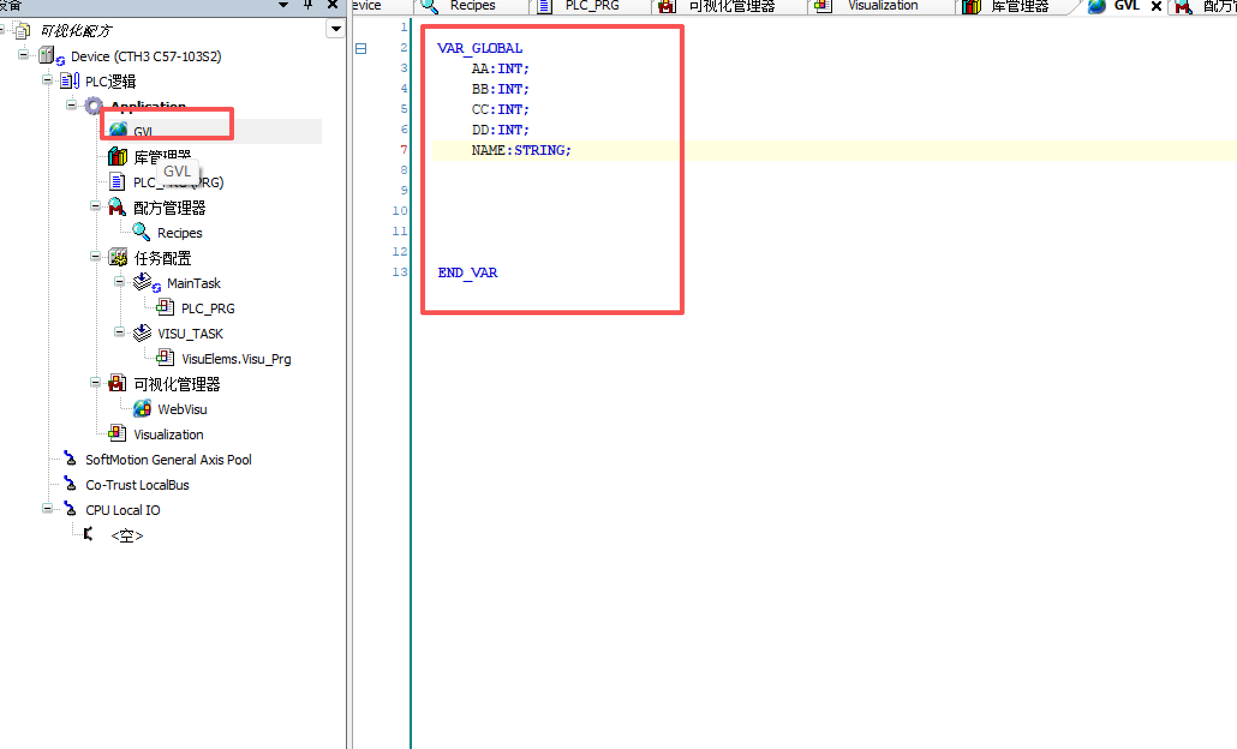Click the VISU_TASK icon
The width and height of the screenshot is (1237, 749).
pos(142,333)
